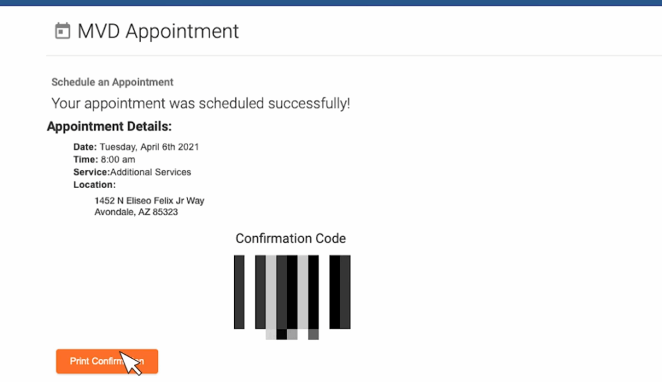The image size is (662, 382).
Task: Click the Additional Services service text
Action: 150,172
